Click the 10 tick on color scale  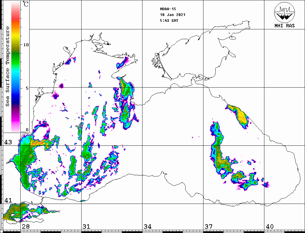coord(26,45)
